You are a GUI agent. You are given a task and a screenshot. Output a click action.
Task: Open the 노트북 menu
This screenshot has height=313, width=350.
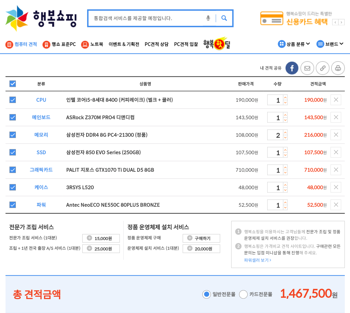92,44
